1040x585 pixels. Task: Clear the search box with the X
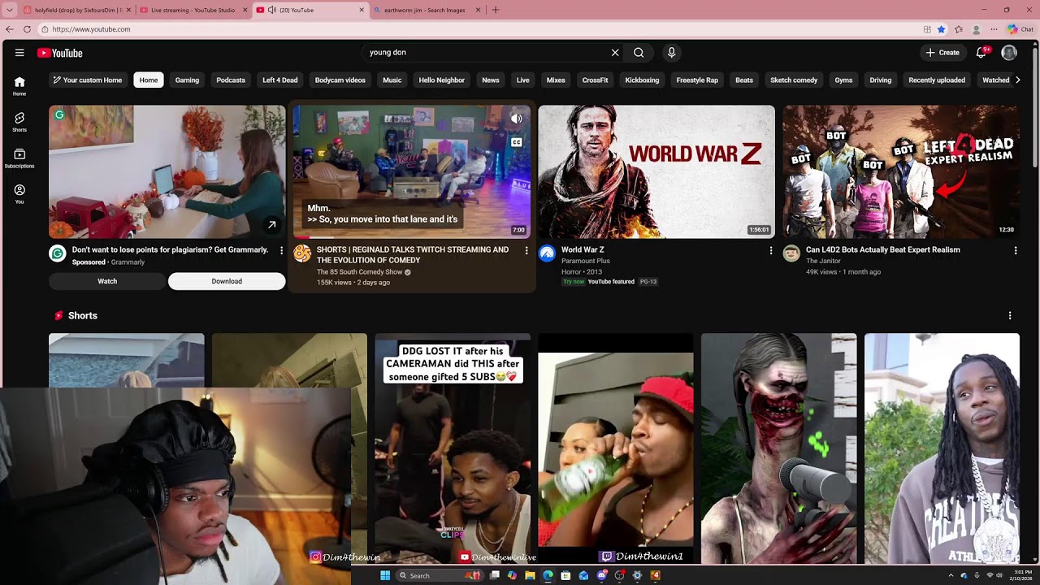point(615,53)
